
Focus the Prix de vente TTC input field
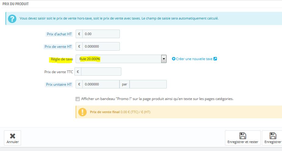coord(101,72)
